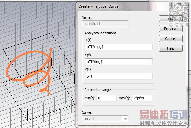Focus the X(t) field with a*t*cos(t)
191x128 pixels.
[x=119, y=47]
